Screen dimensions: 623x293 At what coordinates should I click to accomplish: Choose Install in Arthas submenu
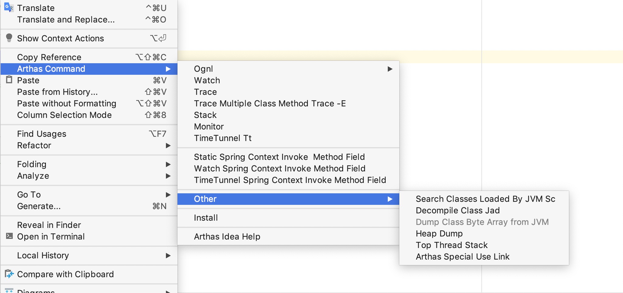point(288,218)
